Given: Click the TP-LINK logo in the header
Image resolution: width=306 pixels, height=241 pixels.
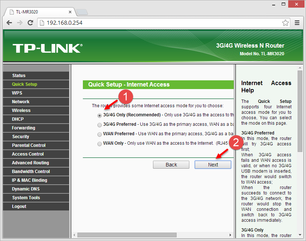Looking at the screenshot, I should (47, 48).
